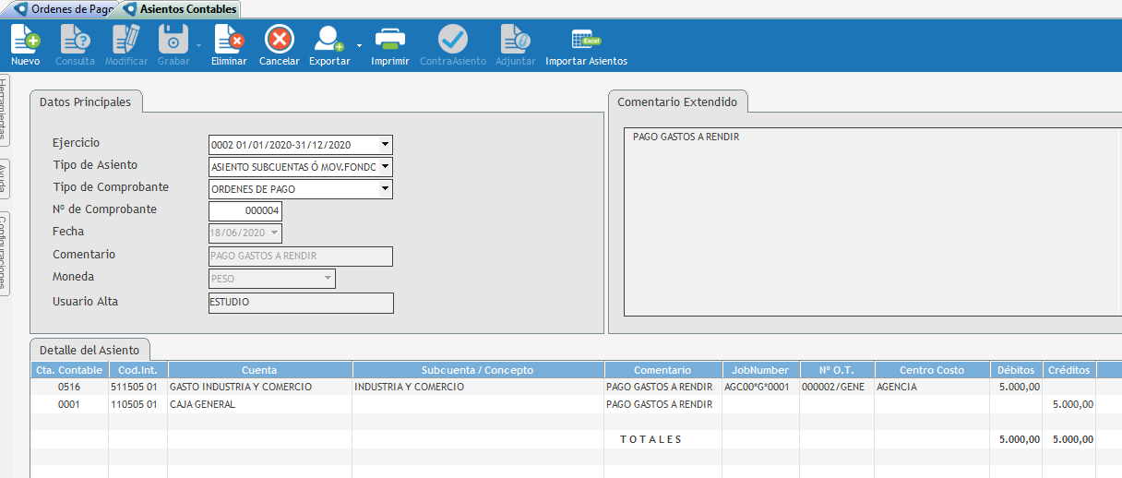Click the Adjuntar attachment icon
The width and height of the screenshot is (1122, 478).
(515, 40)
